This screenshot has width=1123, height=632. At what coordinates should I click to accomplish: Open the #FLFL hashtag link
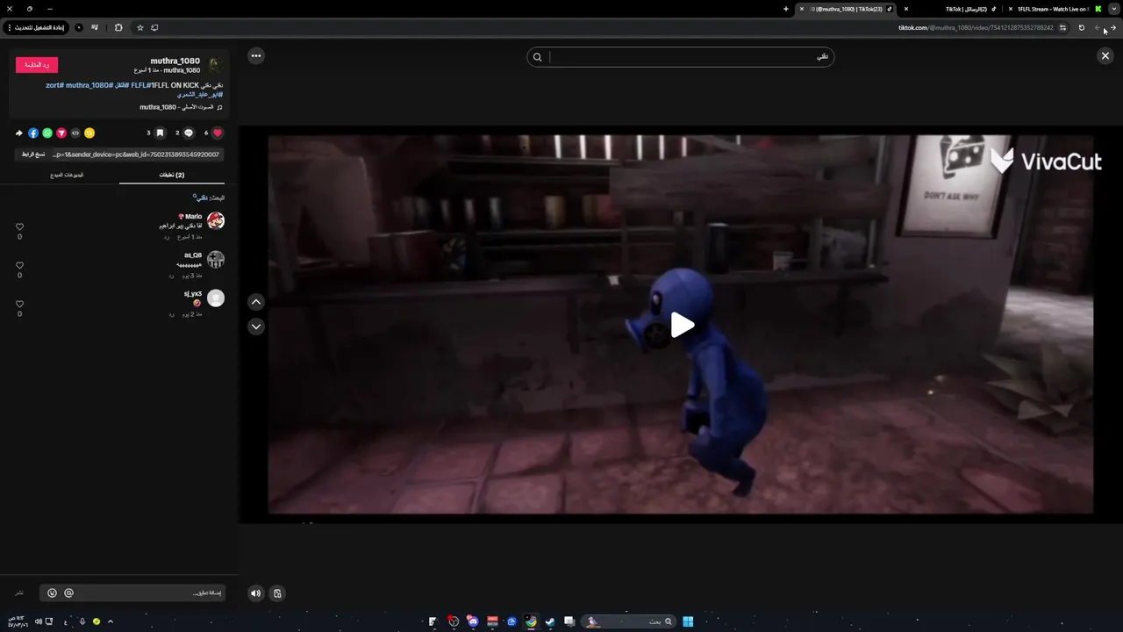click(139, 85)
